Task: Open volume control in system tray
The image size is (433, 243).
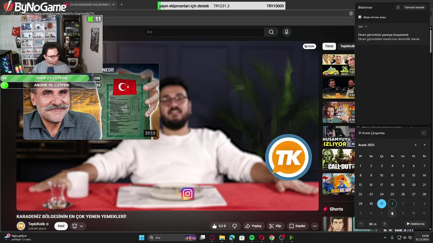Action: coord(404,238)
